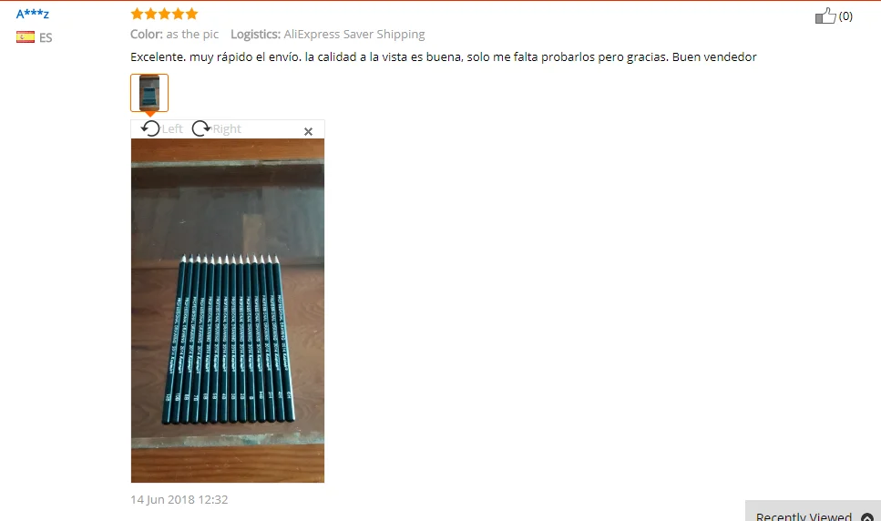
Task: Click the review date 14 Jun 2018
Action: tap(179, 500)
